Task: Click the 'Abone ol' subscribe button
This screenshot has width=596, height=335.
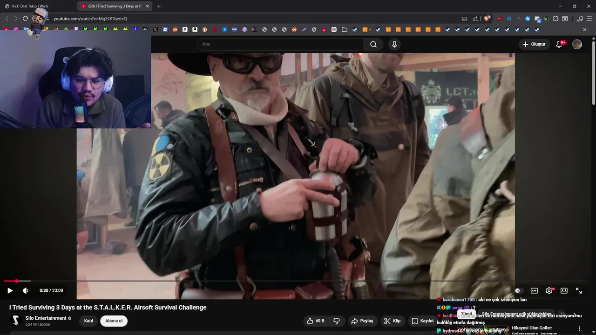Action: coord(114,321)
